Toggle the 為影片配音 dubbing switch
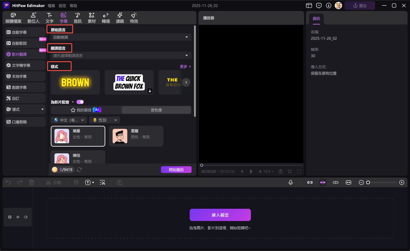The image size is (410, 251). pos(80,102)
